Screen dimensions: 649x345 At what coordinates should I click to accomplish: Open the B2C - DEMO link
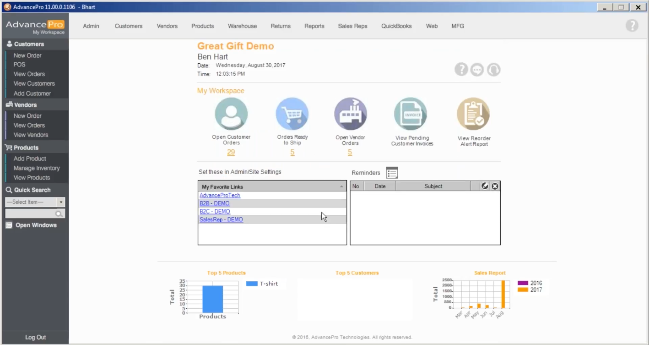215,212
